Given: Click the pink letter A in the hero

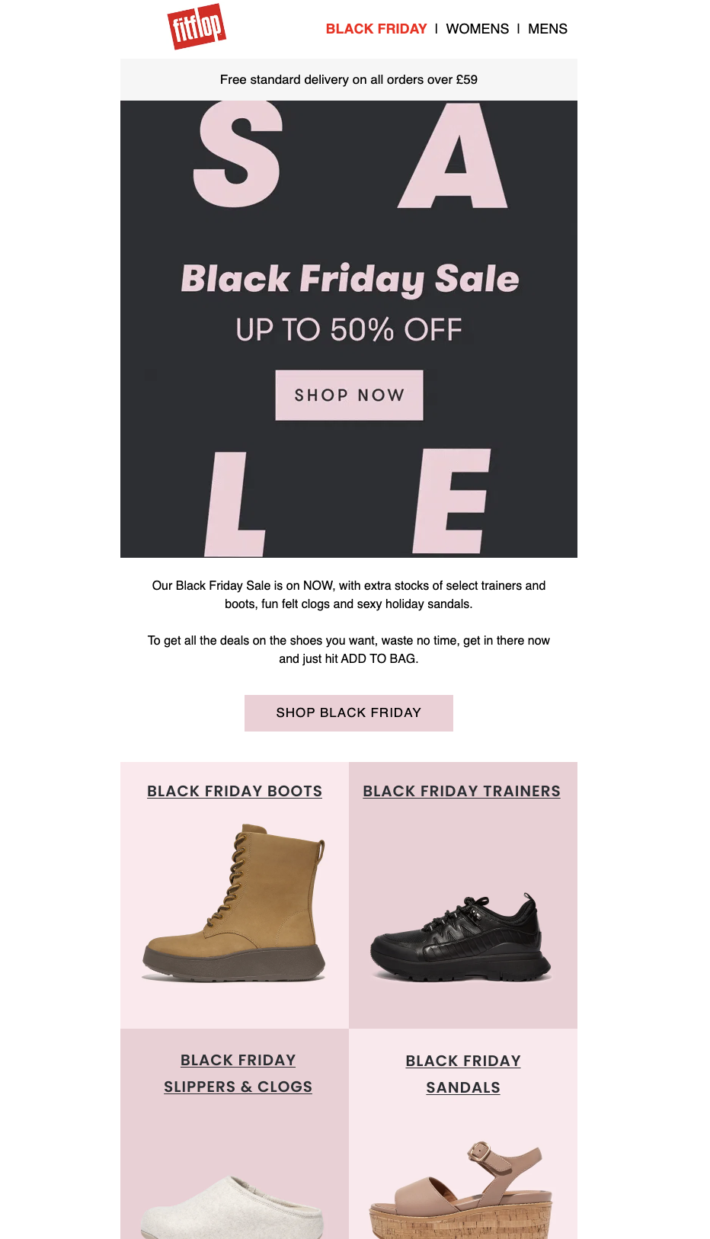Looking at the screenshot, I should click(454, 157).
